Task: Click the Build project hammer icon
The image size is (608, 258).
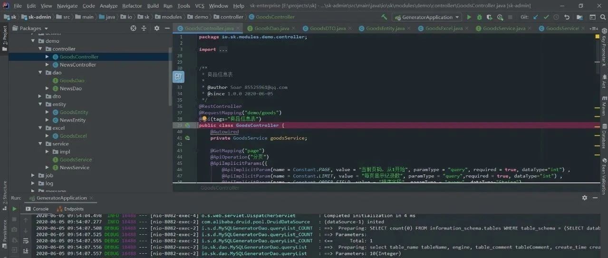Action: (384, 17)
